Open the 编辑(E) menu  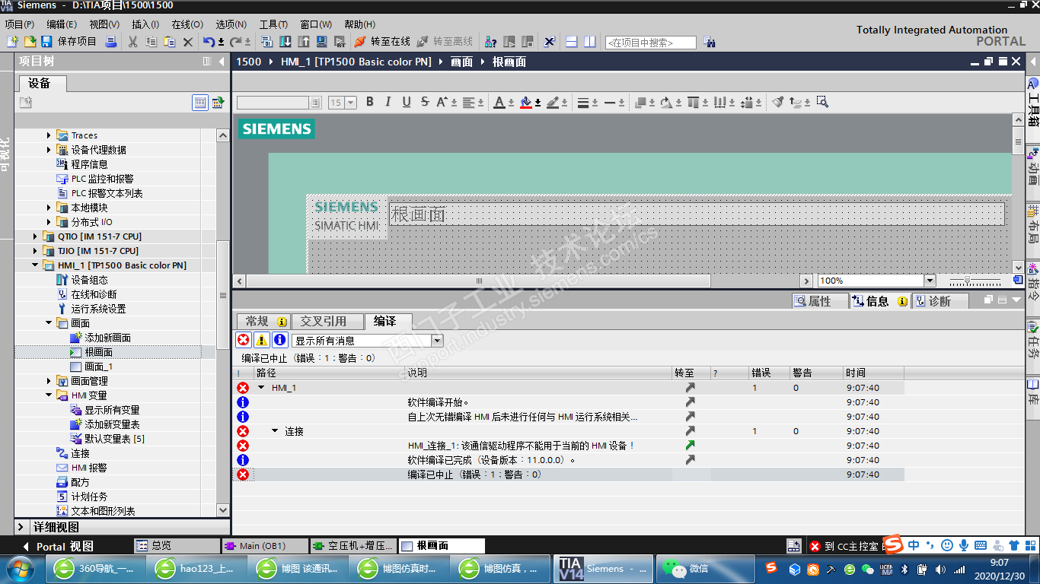62,24
